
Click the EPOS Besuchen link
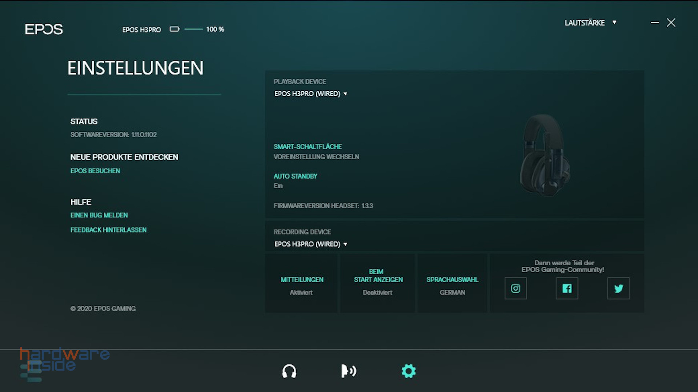(95, 171)
